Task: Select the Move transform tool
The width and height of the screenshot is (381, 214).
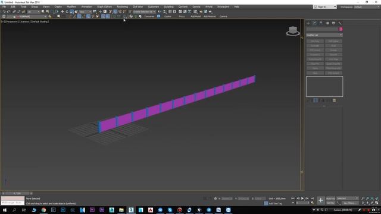Action: coord(63,12)
